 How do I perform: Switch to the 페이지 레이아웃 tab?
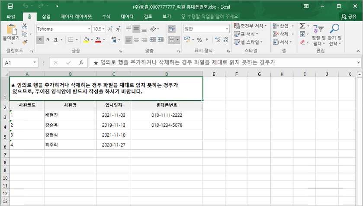point(76,16)
